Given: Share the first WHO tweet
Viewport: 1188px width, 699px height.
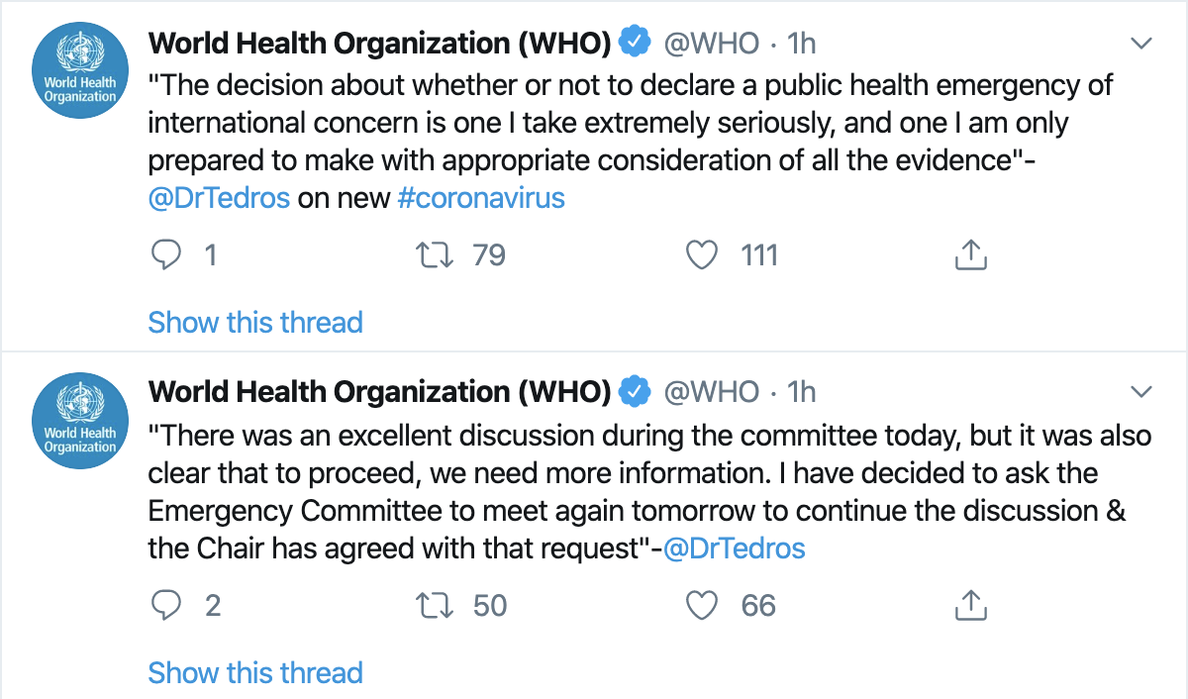Looking at the screenshot, I should 971,255.
